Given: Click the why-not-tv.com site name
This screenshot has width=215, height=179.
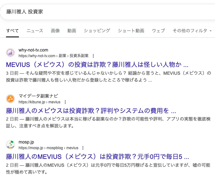Looking at the screenshot, I should (x=33, y=50).
